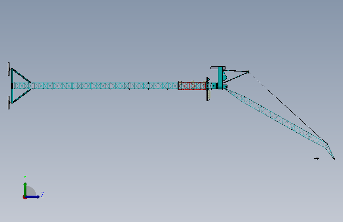Select the teal slewing unit block at the mast top

click(220, 78)
